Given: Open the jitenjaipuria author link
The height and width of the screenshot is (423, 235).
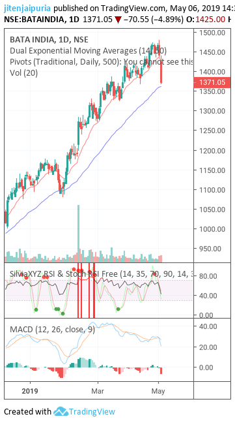Looking at the screenshot, I should pyautogui.click(x=28, y=8).
